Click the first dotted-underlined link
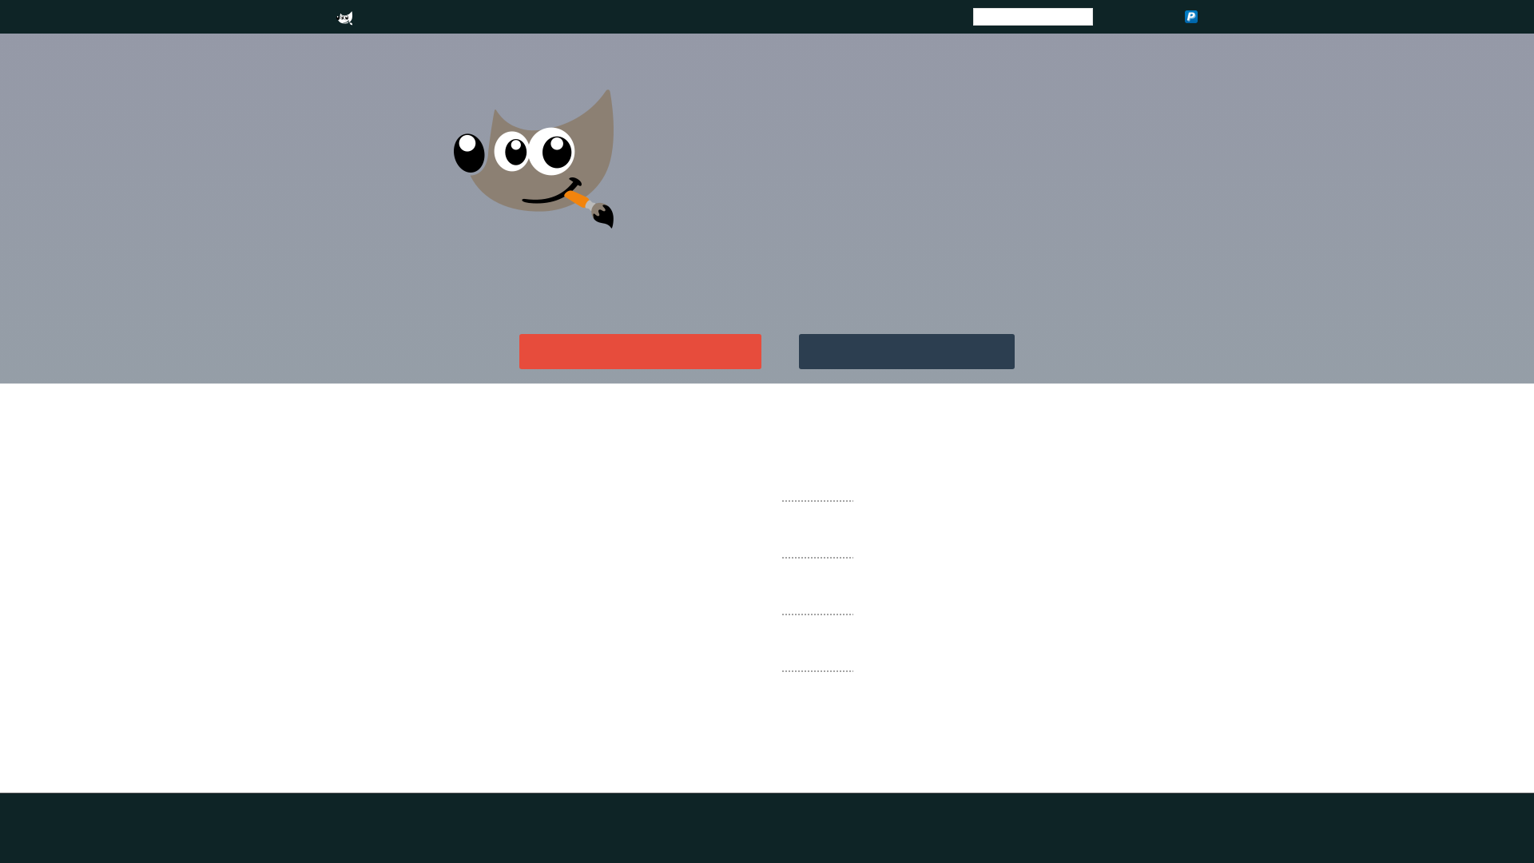 (x=817, y=496)
